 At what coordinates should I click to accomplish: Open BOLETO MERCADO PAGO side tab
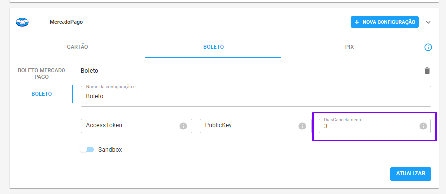click(42, 73)
